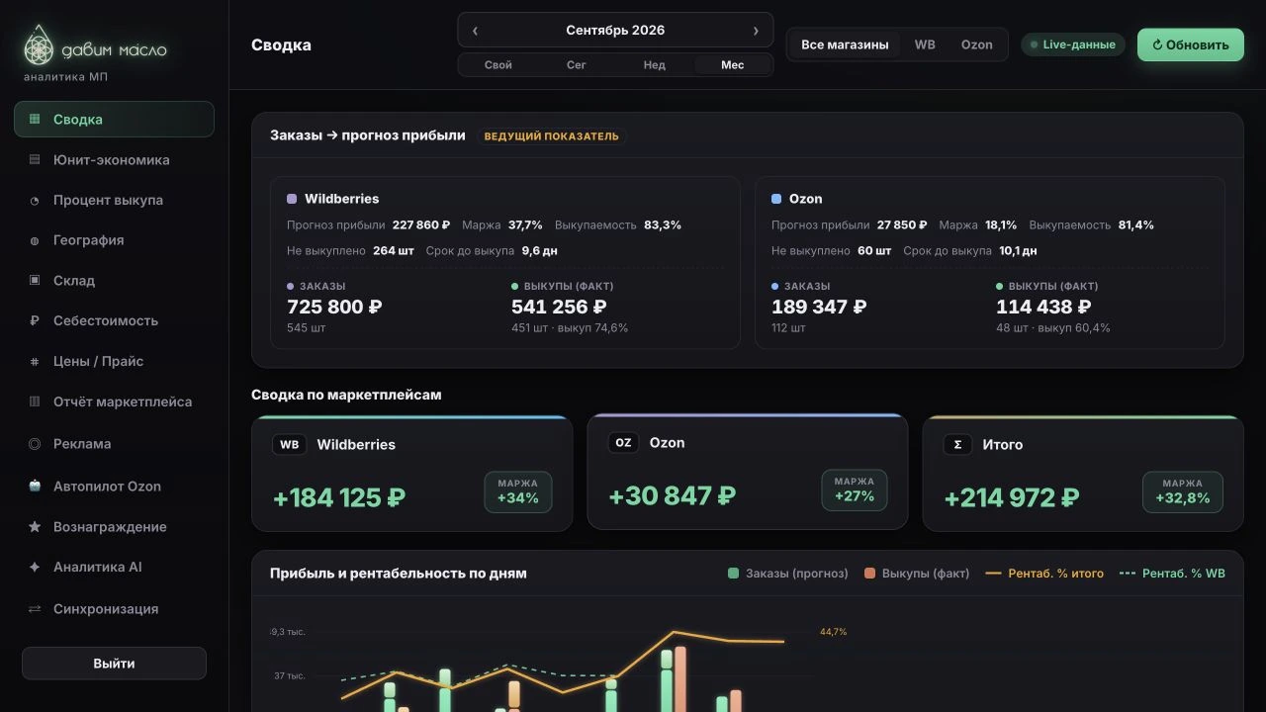Go to next month with right chevron
Viewport: 1266px width, 712px height.
click(x=756, y=31)
